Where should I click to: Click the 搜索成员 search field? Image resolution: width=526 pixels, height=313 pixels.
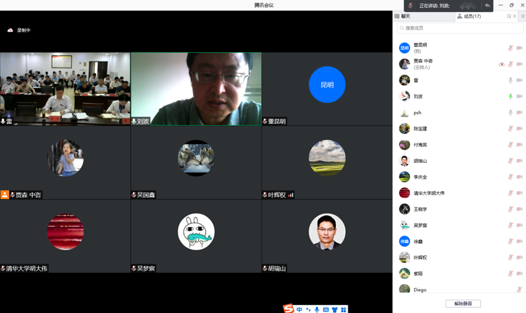coord(460,28)
